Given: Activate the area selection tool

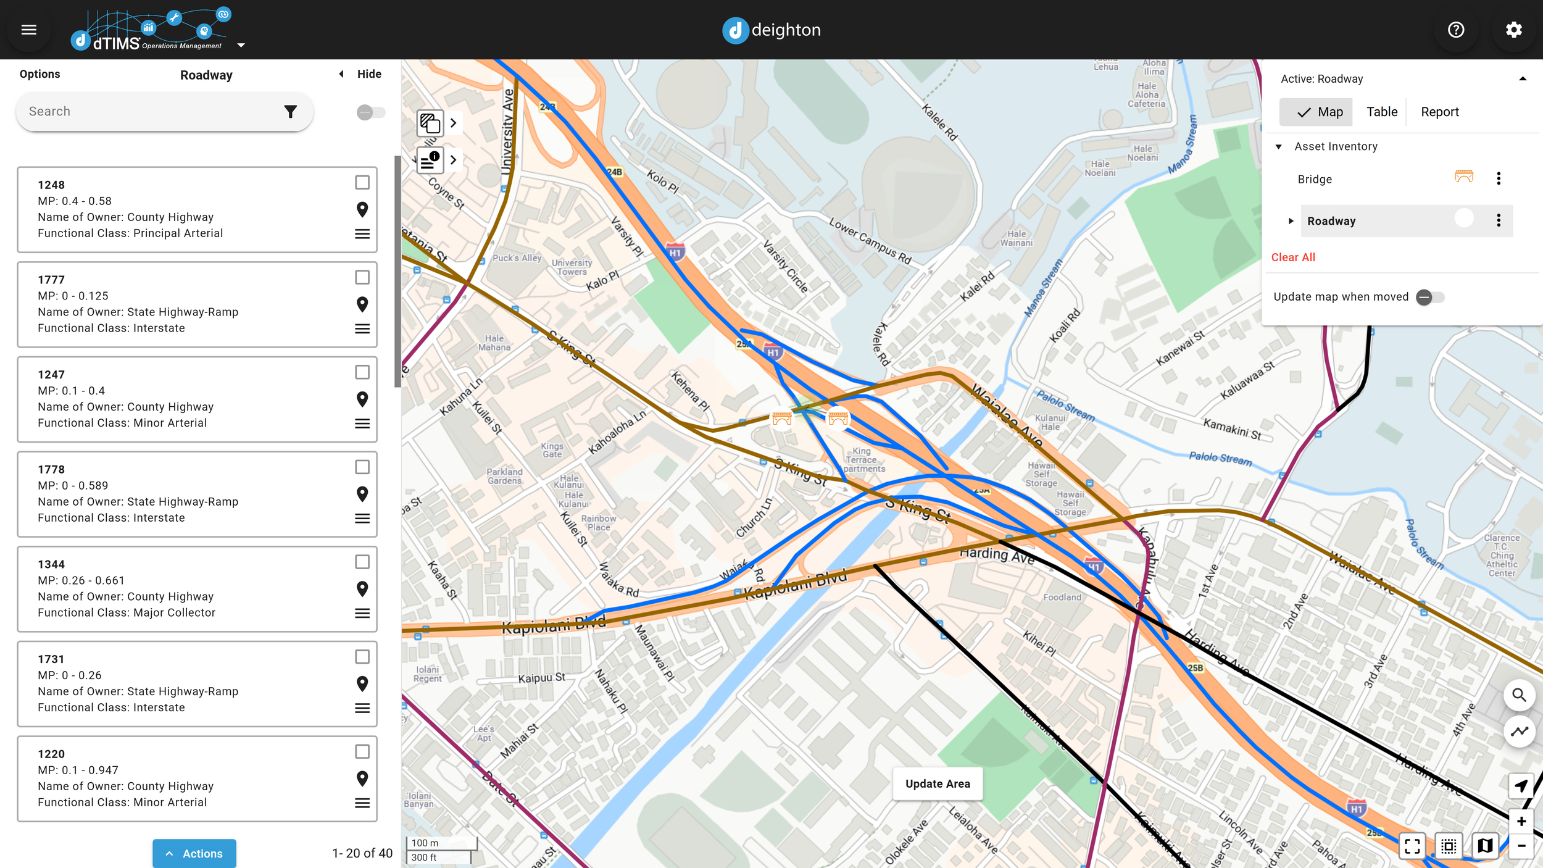Looking at the screenshot, I should point(1449,846).
